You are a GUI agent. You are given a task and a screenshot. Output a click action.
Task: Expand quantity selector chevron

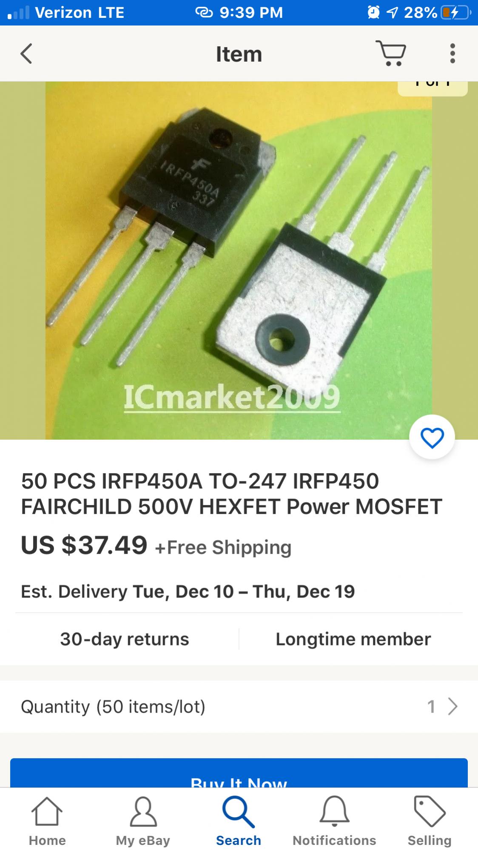coord(452,707)
